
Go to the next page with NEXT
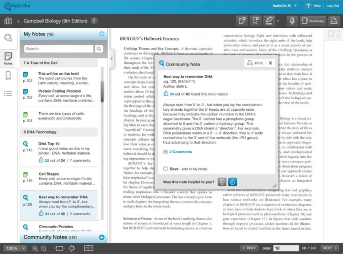click(330, 248)
